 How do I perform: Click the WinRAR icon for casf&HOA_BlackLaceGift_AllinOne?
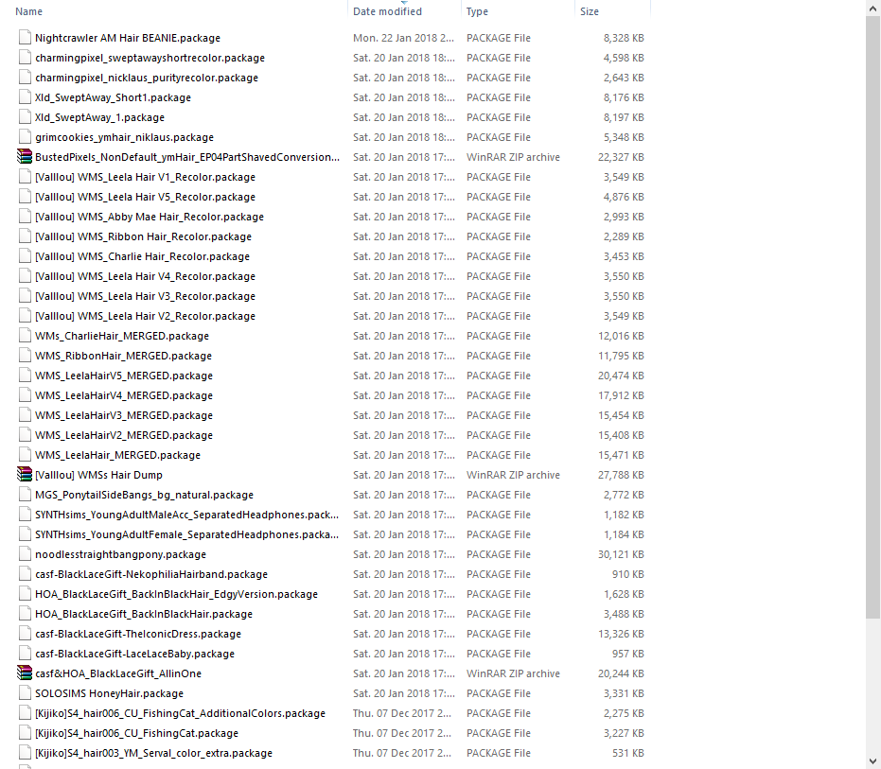25,673
